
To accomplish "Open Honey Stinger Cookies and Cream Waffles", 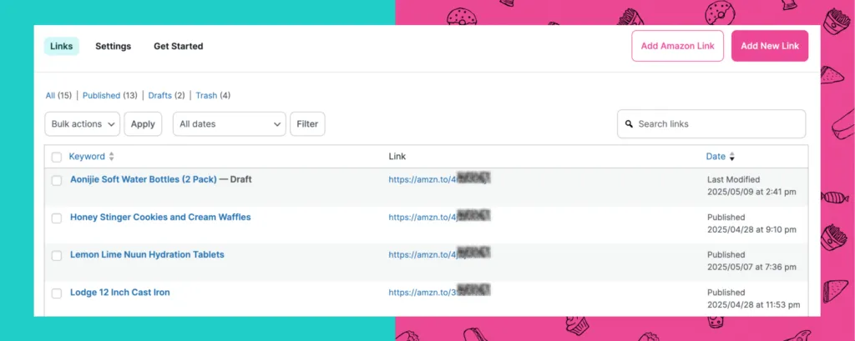I will (160, 217).
